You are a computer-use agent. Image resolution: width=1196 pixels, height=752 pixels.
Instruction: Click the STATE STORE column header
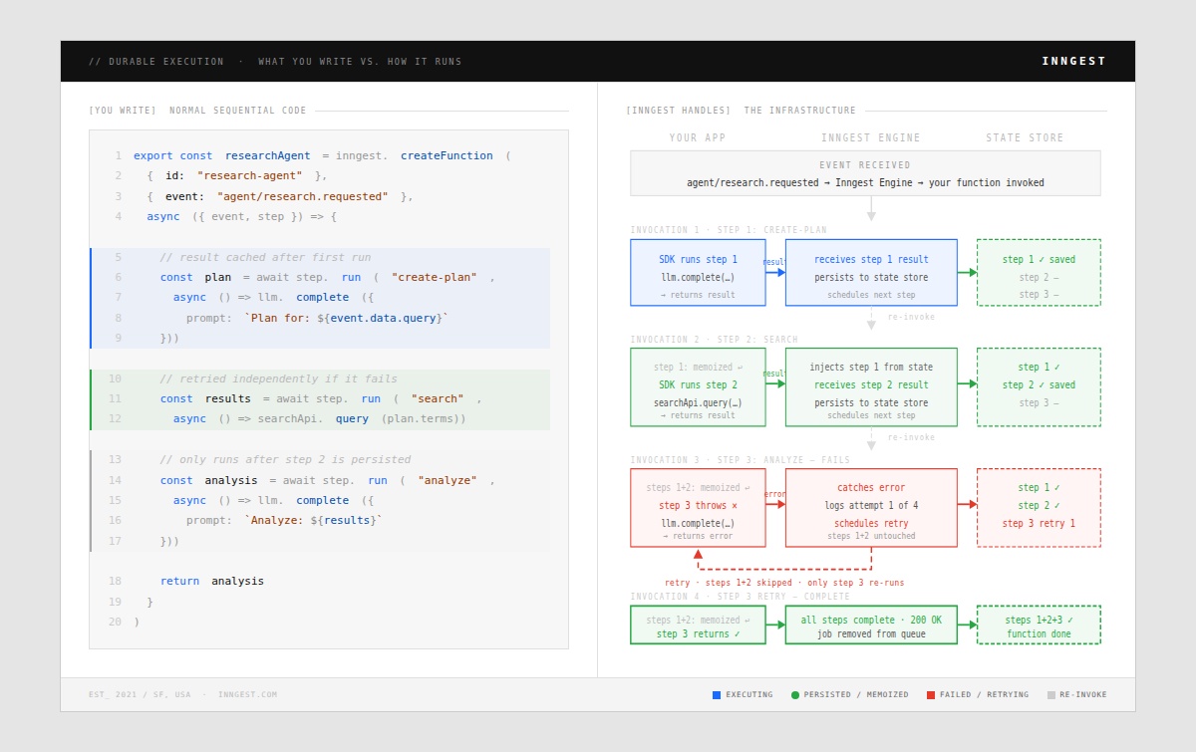[x=1025, y=138]
